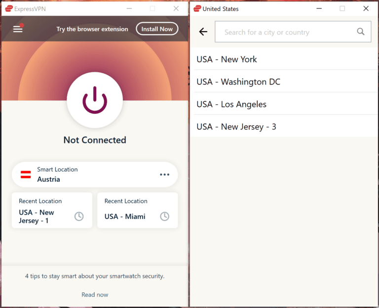379x308 pixels.
Task: Close the ExpressVPN main window
Action: (x=176, y=8)
